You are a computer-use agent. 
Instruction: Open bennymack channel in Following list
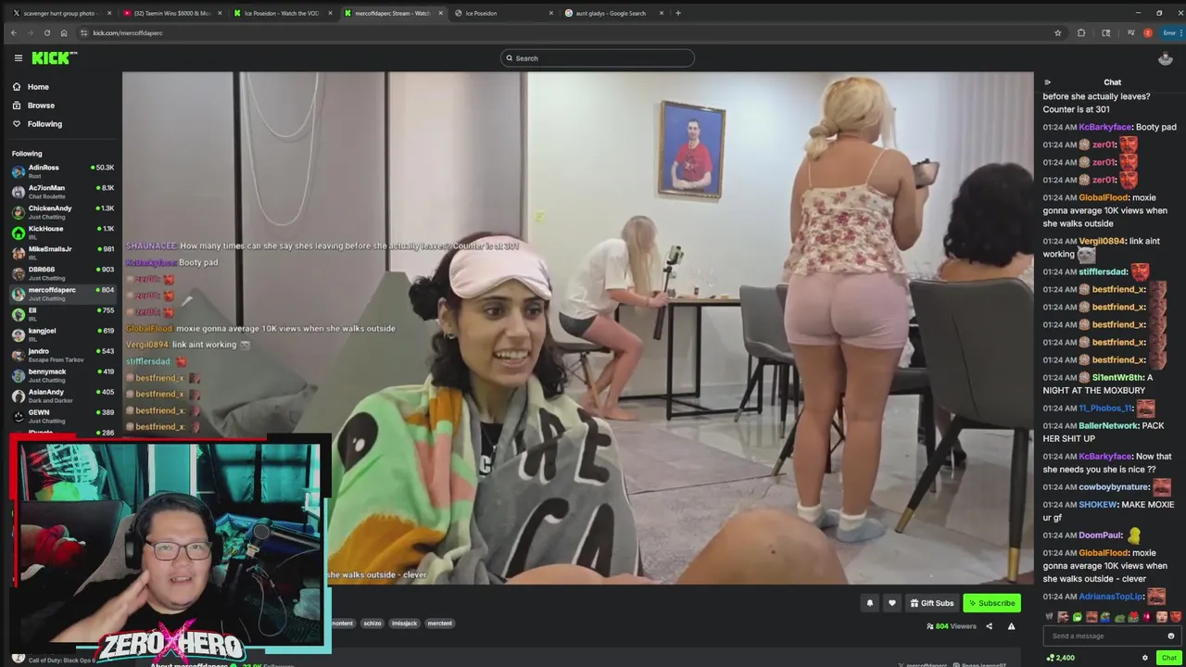tap(62, 375)
